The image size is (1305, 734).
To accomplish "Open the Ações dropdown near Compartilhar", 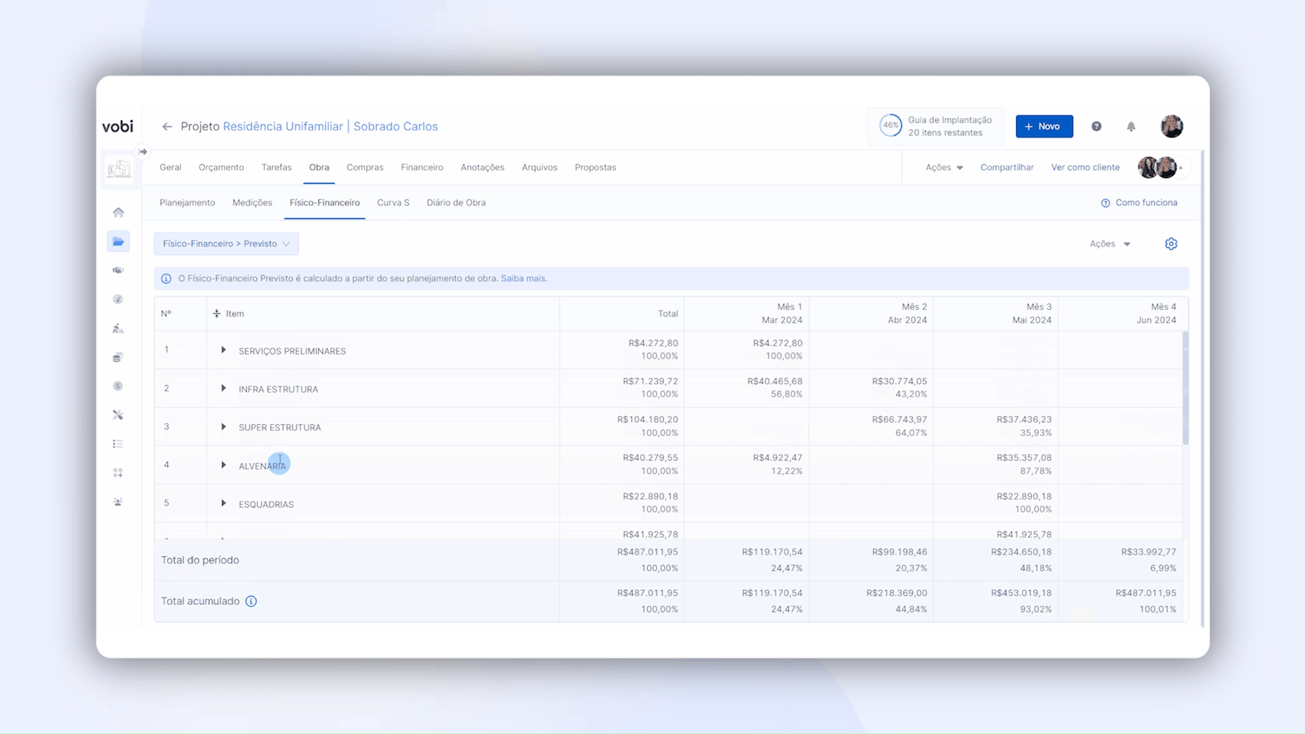I will [944, 167].
